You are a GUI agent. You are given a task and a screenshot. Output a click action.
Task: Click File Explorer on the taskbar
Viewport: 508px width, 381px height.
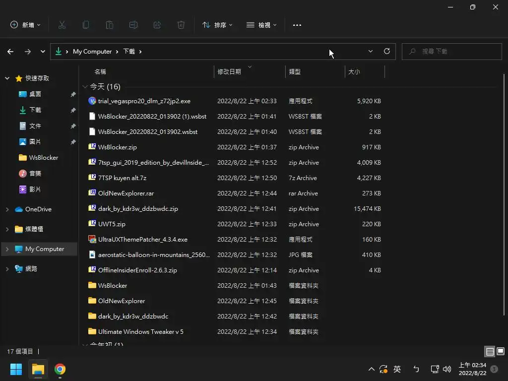click(38, 369)
